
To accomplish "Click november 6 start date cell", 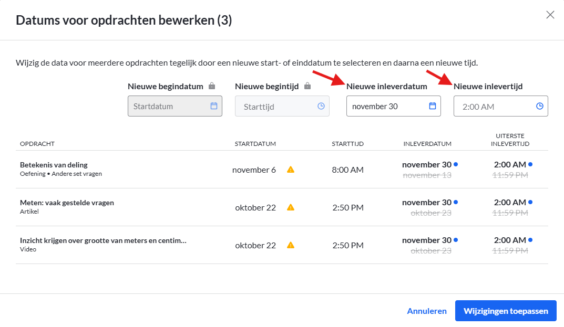I will 254,170.
